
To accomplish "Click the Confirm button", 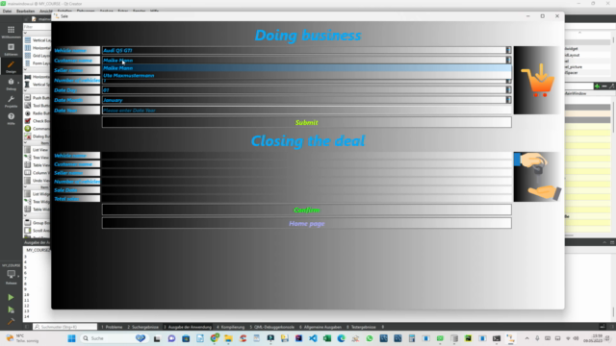I will [x=306, y=210].
